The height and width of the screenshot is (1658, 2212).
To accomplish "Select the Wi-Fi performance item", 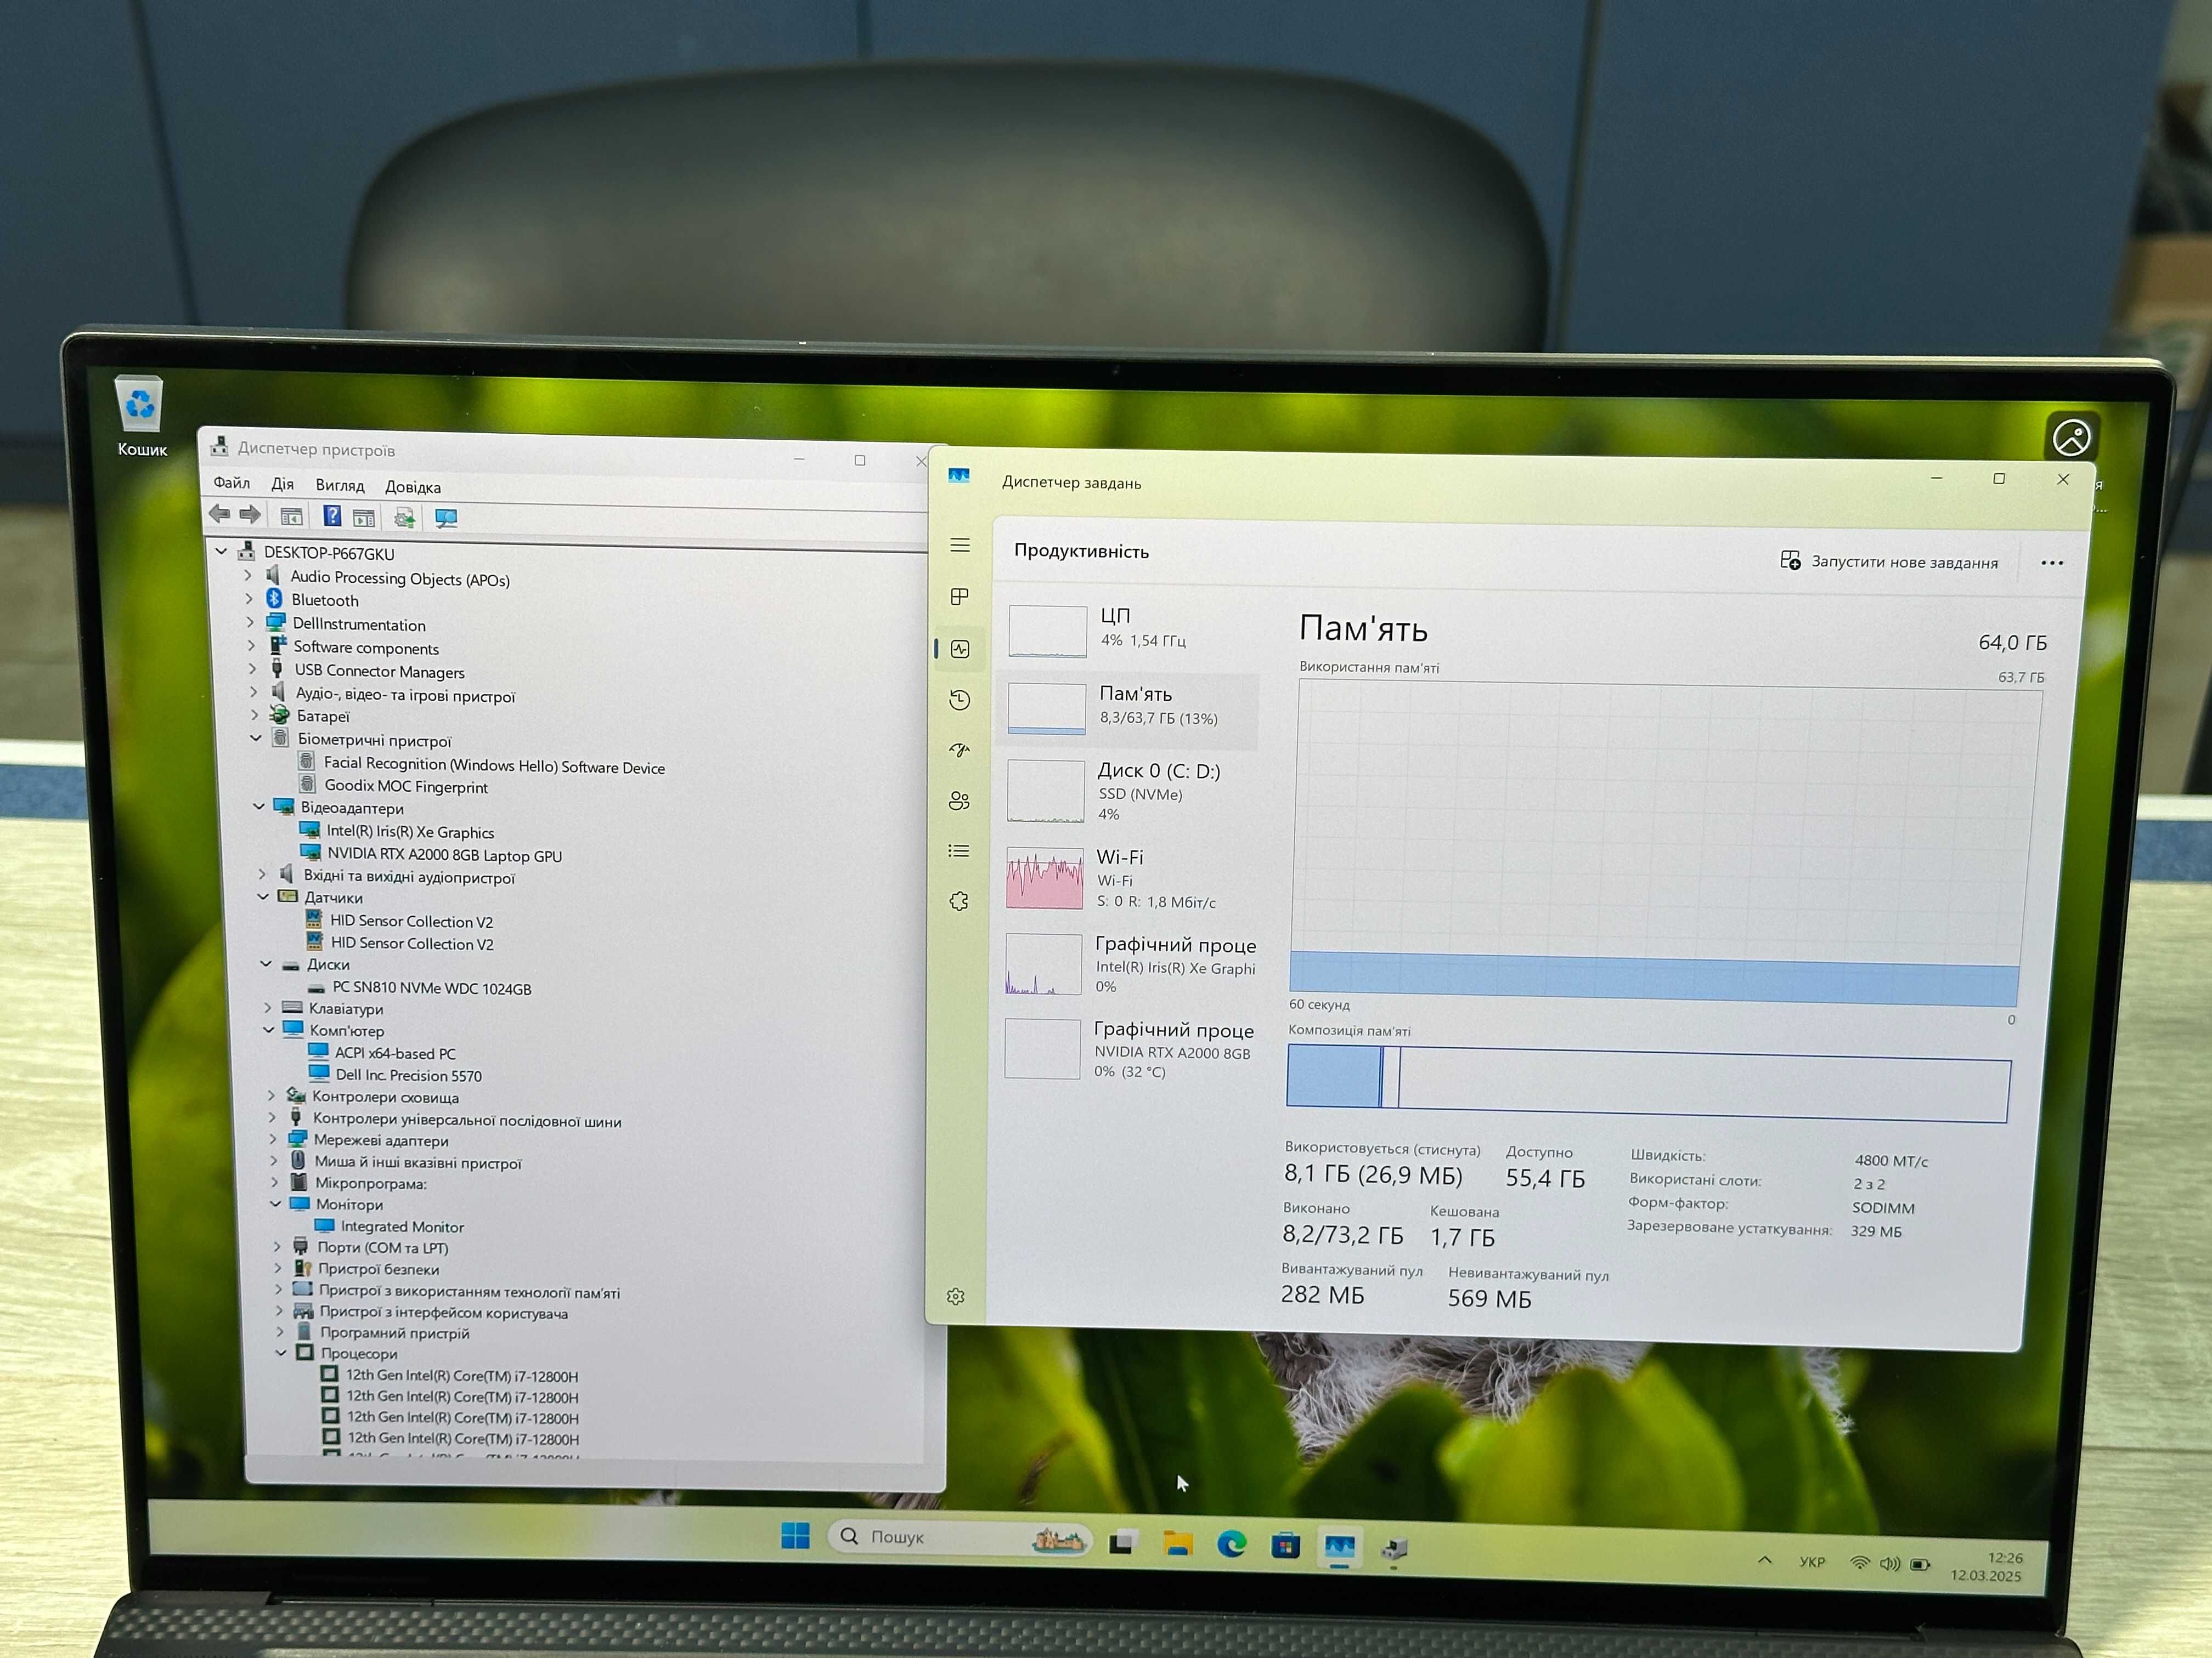I will (1127, 878).
